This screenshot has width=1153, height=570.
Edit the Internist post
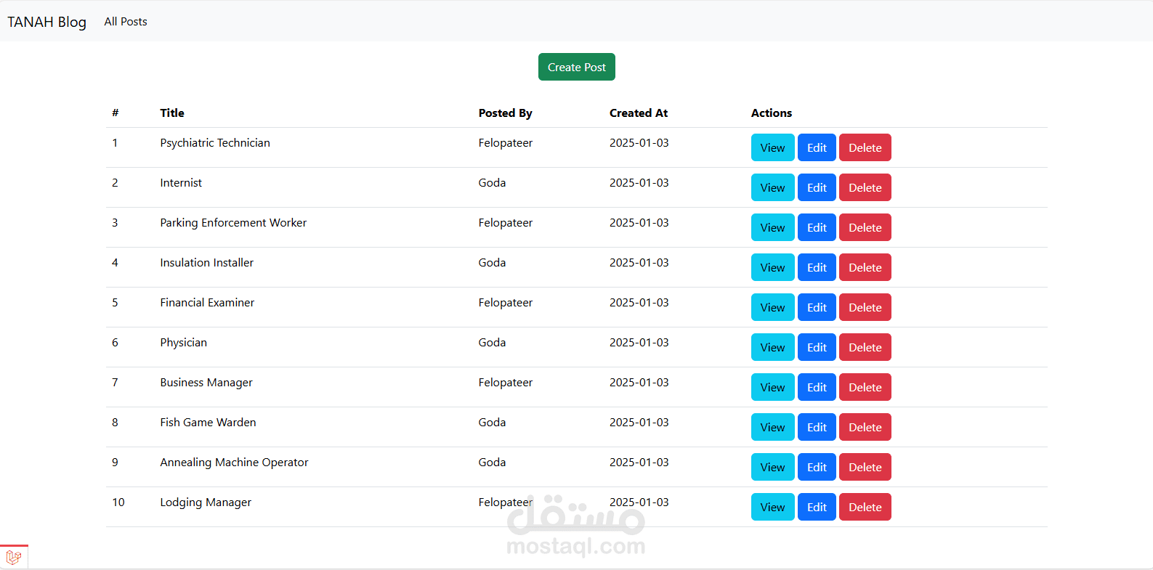tap(817, 187)
